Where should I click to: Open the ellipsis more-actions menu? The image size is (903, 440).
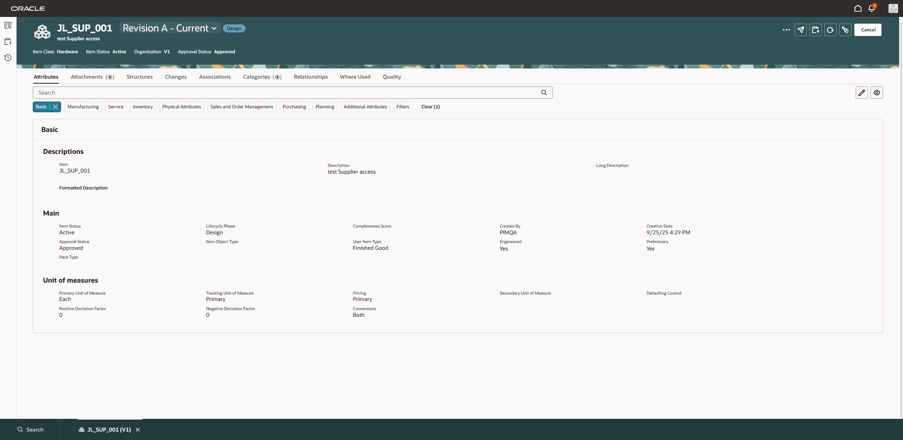point(786,30)
